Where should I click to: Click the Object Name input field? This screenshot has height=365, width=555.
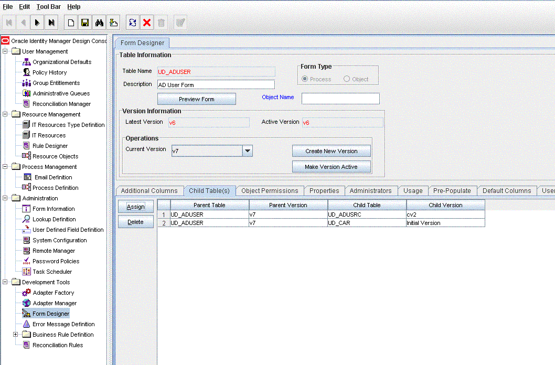[340, 99]
